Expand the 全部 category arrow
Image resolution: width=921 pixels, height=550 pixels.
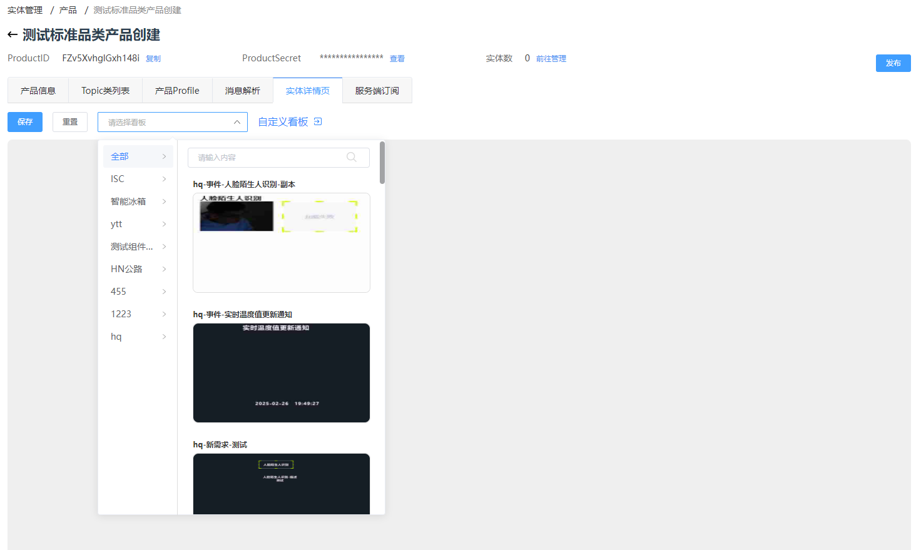coord(164,156)
